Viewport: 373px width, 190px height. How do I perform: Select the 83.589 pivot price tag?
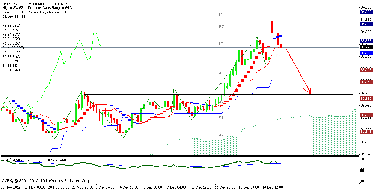tap(366, 53)
